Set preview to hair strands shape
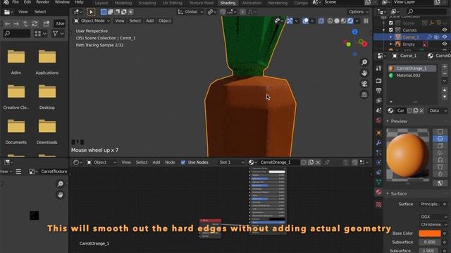 440,153
